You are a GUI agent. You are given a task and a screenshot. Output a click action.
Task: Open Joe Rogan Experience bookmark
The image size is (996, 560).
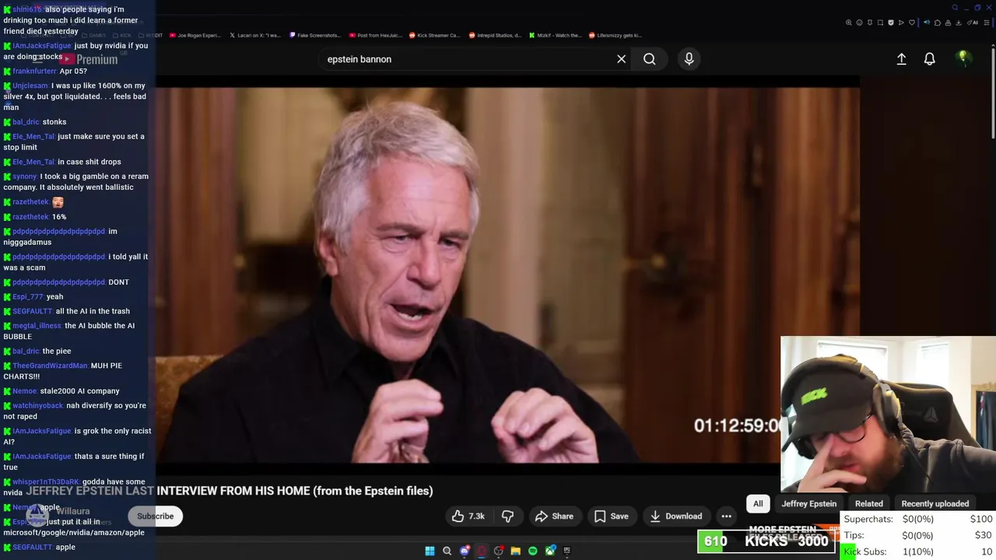pyautogui.click(x=195, y=35)
